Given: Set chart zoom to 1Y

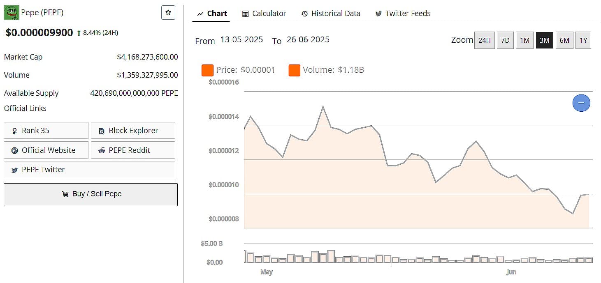Looking at the screenshot, I should 583,40.
